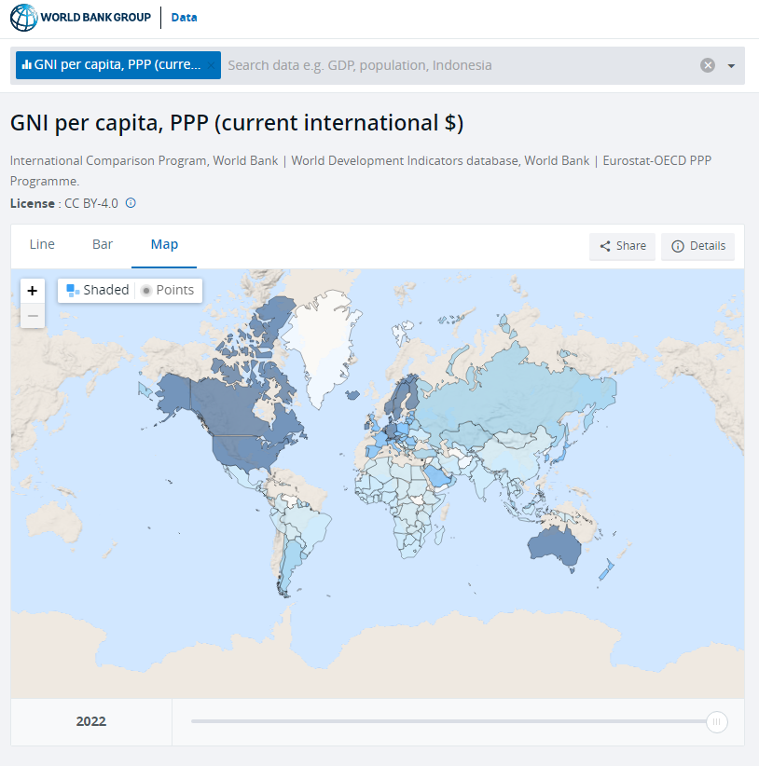The height and width of the screenshot is (766, 759).
Task: Open the CC BY-4.0 license info icon
Action: [131, 203]
